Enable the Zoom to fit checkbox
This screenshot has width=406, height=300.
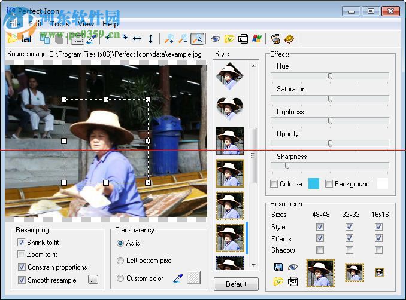click(x=22, y=255)
